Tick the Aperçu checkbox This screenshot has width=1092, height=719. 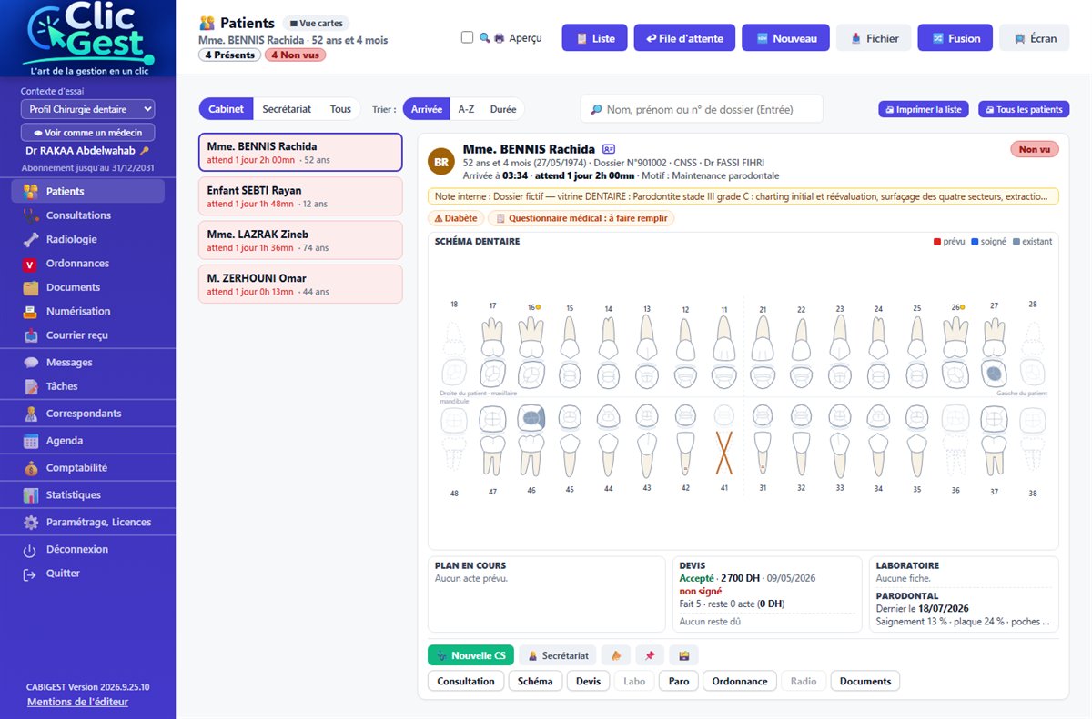coord(468,38)
